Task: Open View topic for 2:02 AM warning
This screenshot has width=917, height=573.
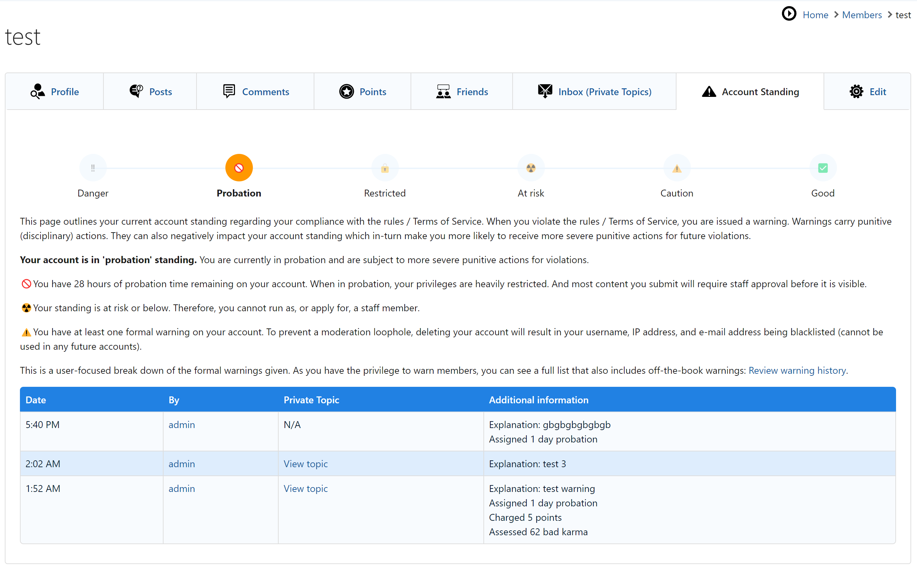Action: click(x=305, y=464)
